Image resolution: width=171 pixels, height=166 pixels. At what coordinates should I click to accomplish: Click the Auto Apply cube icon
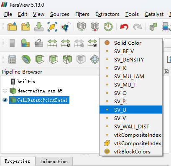(153, 26)
